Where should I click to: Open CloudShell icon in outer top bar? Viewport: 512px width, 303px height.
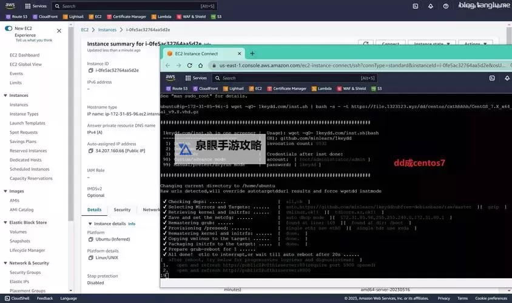416,6
